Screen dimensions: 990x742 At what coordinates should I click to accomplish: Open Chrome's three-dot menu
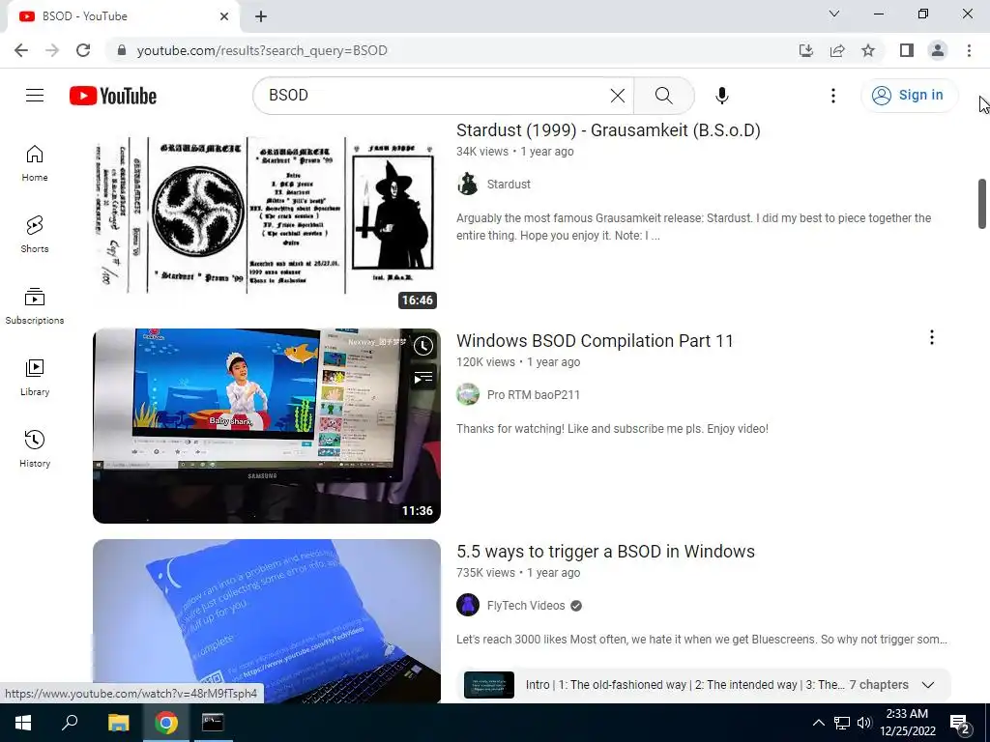pyautogui.click(x=969, y=50)
